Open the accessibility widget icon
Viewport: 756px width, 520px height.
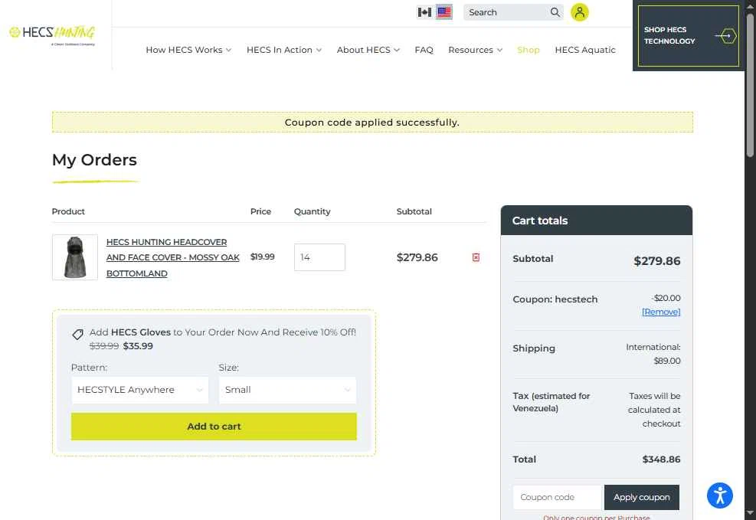(x=720, y=495)
